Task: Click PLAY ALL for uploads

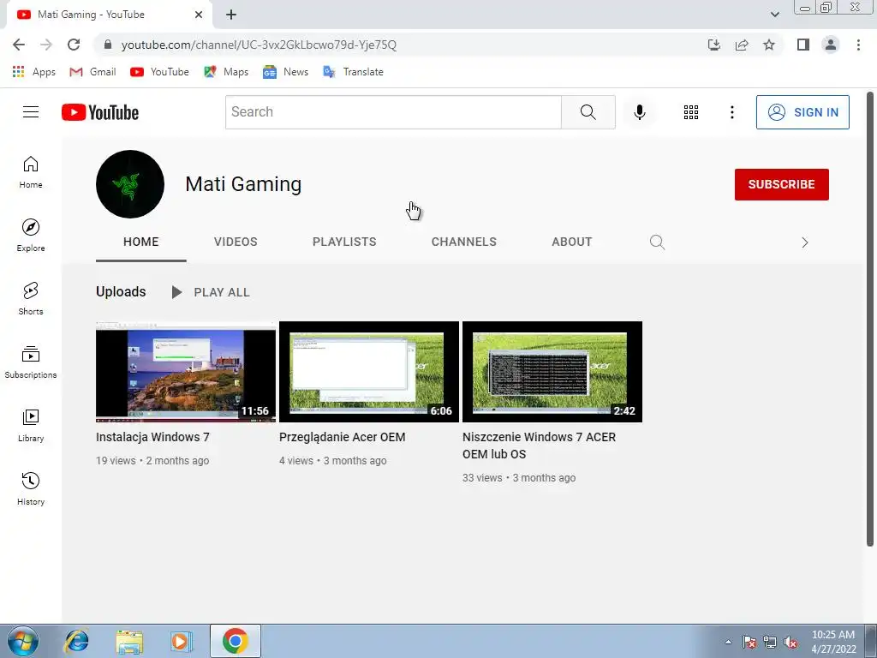Action: click(211, 292)
